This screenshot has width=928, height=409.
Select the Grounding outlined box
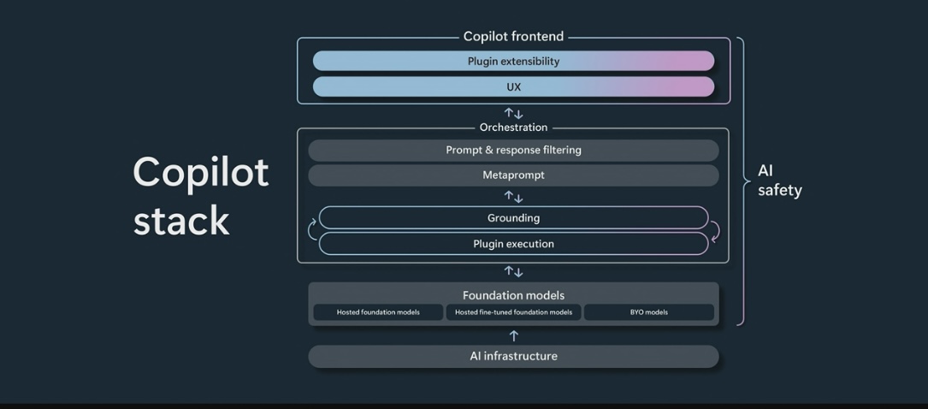click(x=513, y=218)
